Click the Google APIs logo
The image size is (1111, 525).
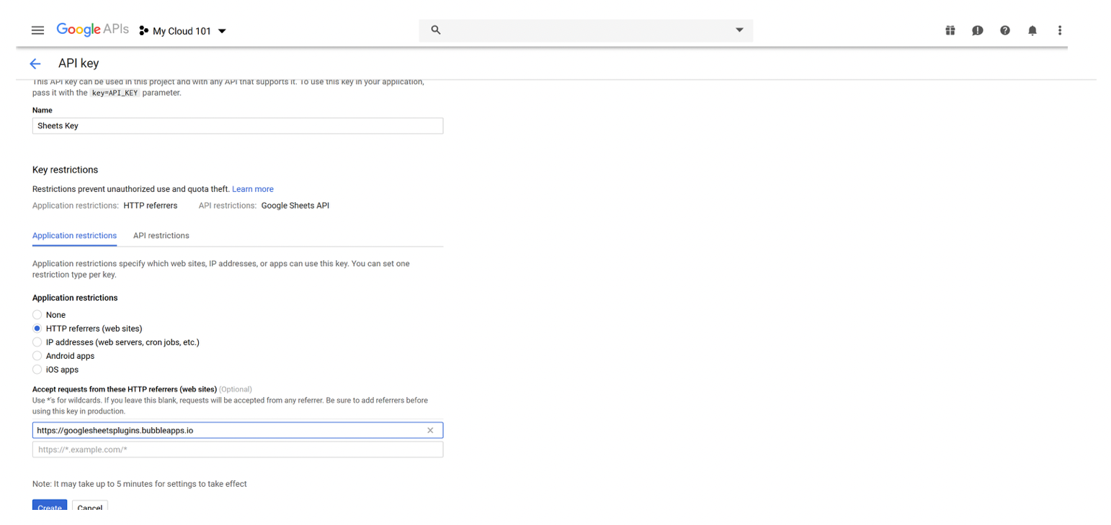click(93, 30)
